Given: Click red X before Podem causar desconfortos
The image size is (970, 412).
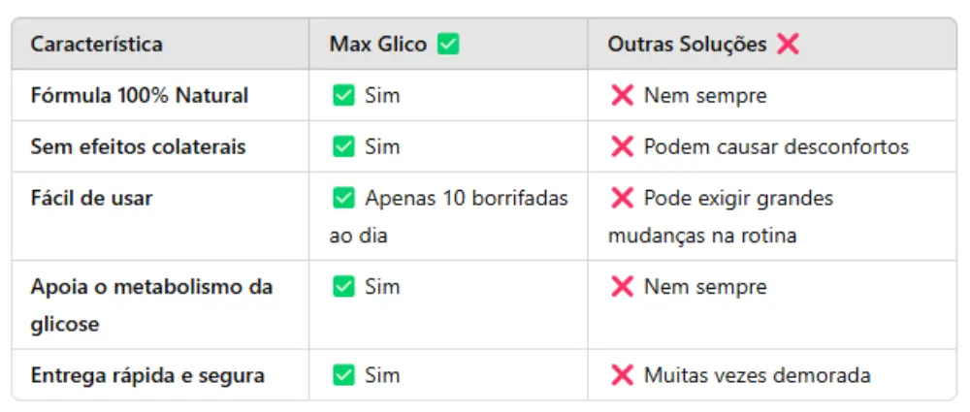Looking at the screenshot, I should (622, 146).
